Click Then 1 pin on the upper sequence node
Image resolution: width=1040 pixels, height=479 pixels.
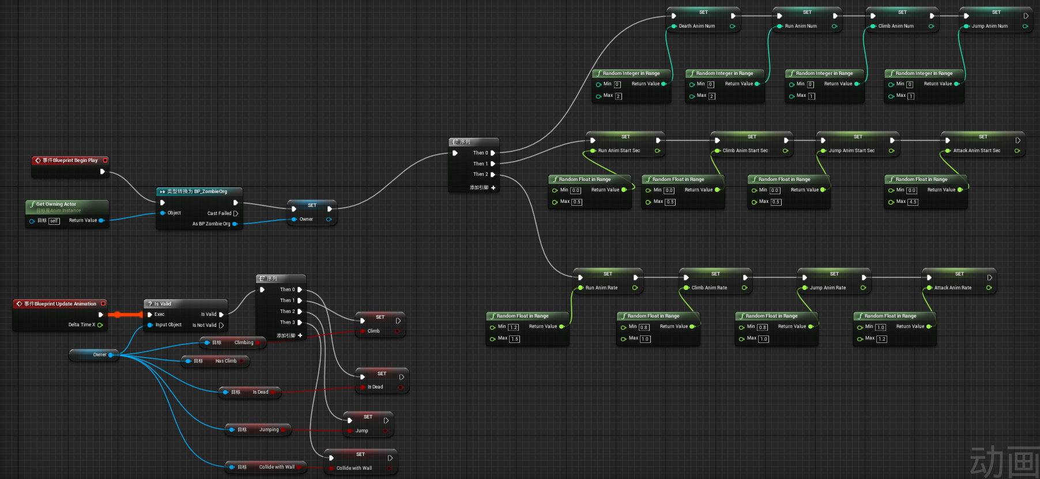[x=493, y=164]
